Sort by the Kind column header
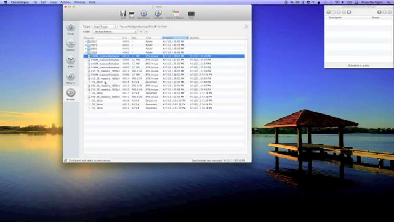 153,38
